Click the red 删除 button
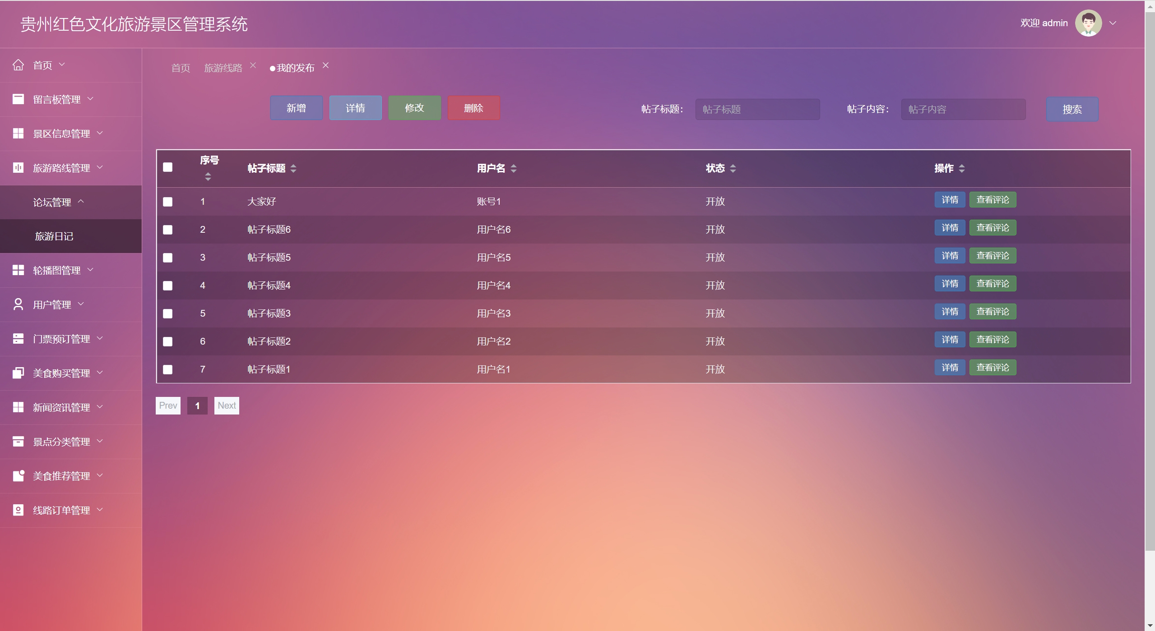 tap(473, 108)
